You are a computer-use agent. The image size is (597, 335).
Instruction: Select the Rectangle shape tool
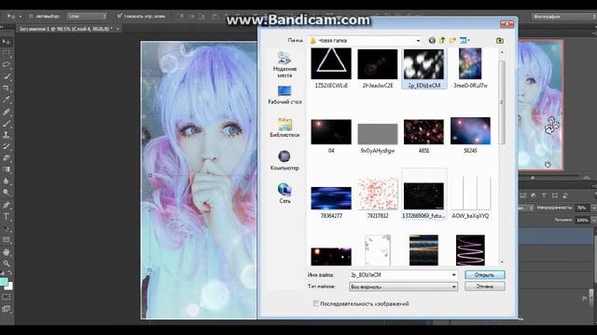coord(7,240)
